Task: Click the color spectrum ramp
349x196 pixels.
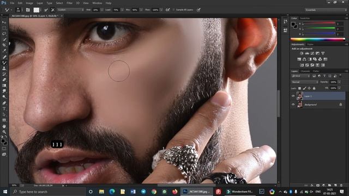Action: click(x=318, y=39)
